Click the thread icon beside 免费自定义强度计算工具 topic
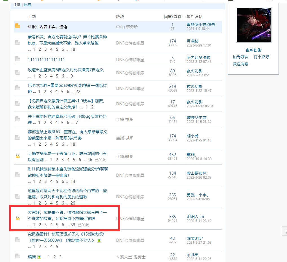The width and height of the screenshot is (287, 262). point(18,103)
